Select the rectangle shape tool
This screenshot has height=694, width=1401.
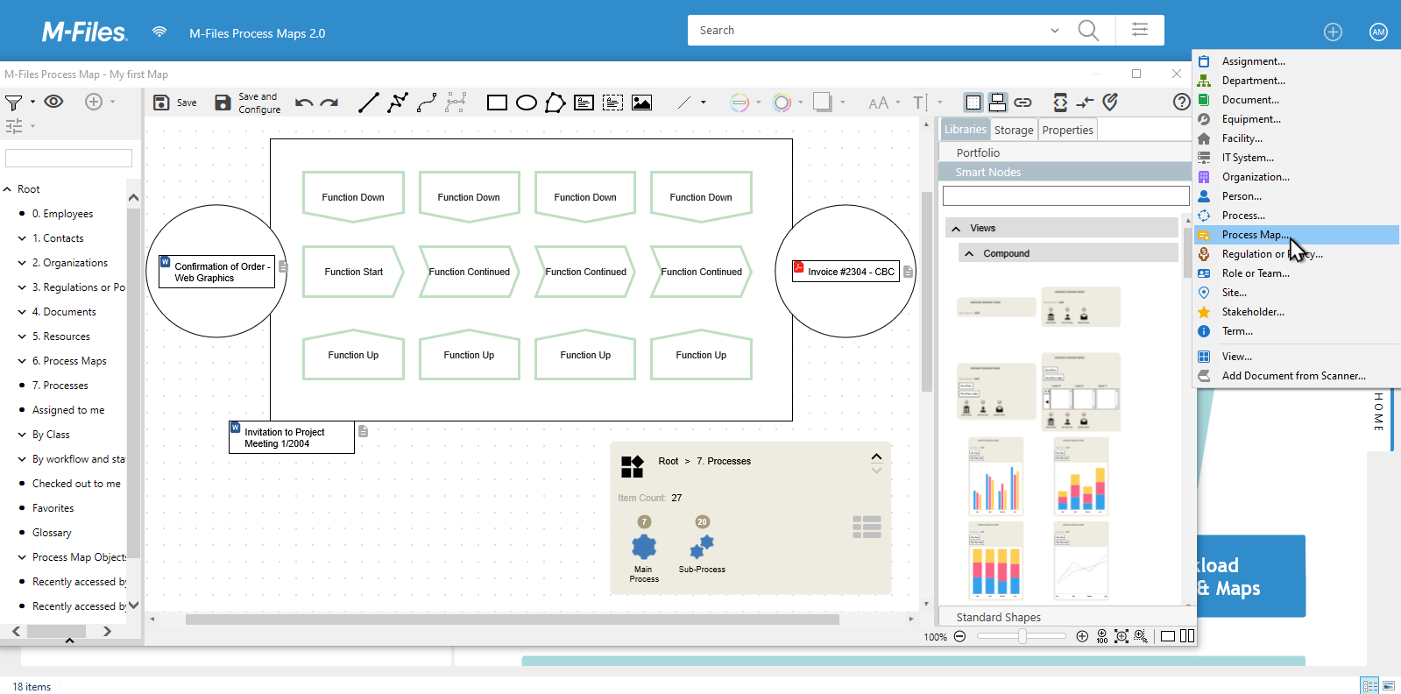pyautogui.click(x=497, y=103)
